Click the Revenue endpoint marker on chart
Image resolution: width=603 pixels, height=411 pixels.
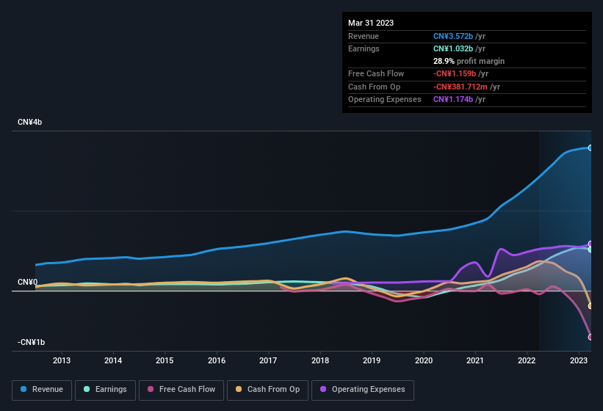(591, 148)
